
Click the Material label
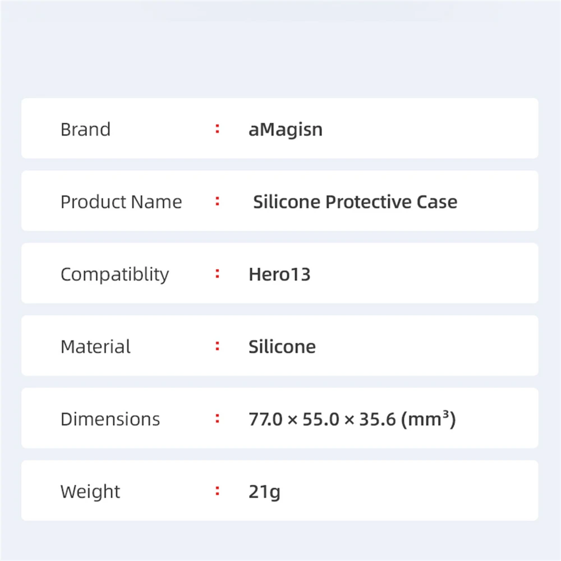point(95,346)
